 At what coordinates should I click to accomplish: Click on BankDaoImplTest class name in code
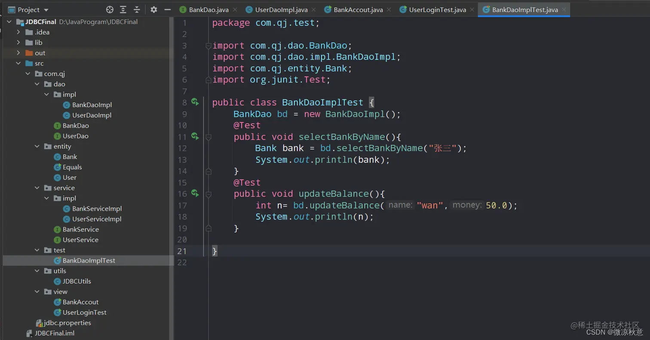[322, 103]
